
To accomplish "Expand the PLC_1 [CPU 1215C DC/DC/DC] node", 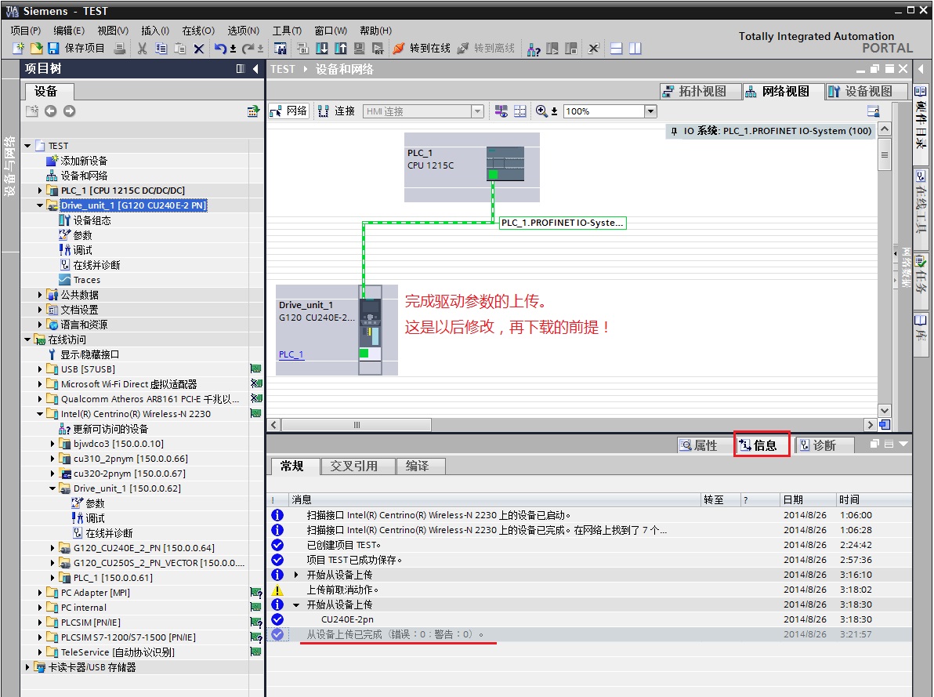I will pos(40,191).
